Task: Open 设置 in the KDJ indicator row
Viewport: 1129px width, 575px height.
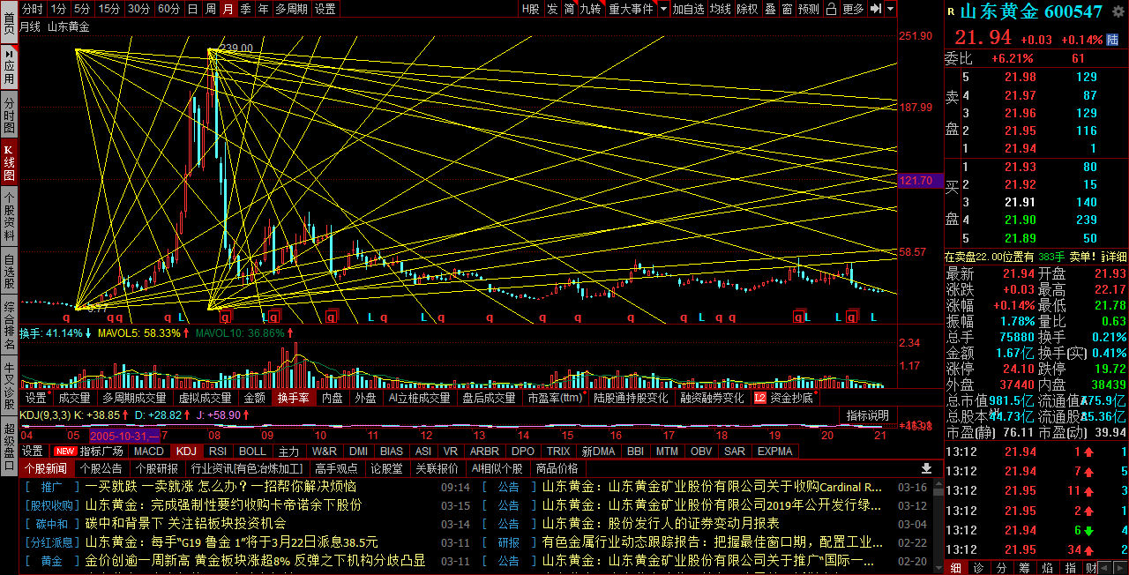Action: pos(33,452)
